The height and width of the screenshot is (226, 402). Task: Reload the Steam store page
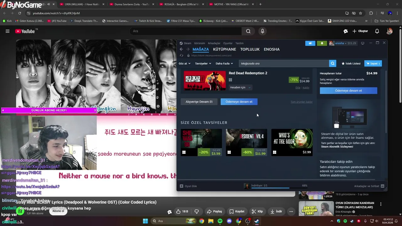pos(181,56)
